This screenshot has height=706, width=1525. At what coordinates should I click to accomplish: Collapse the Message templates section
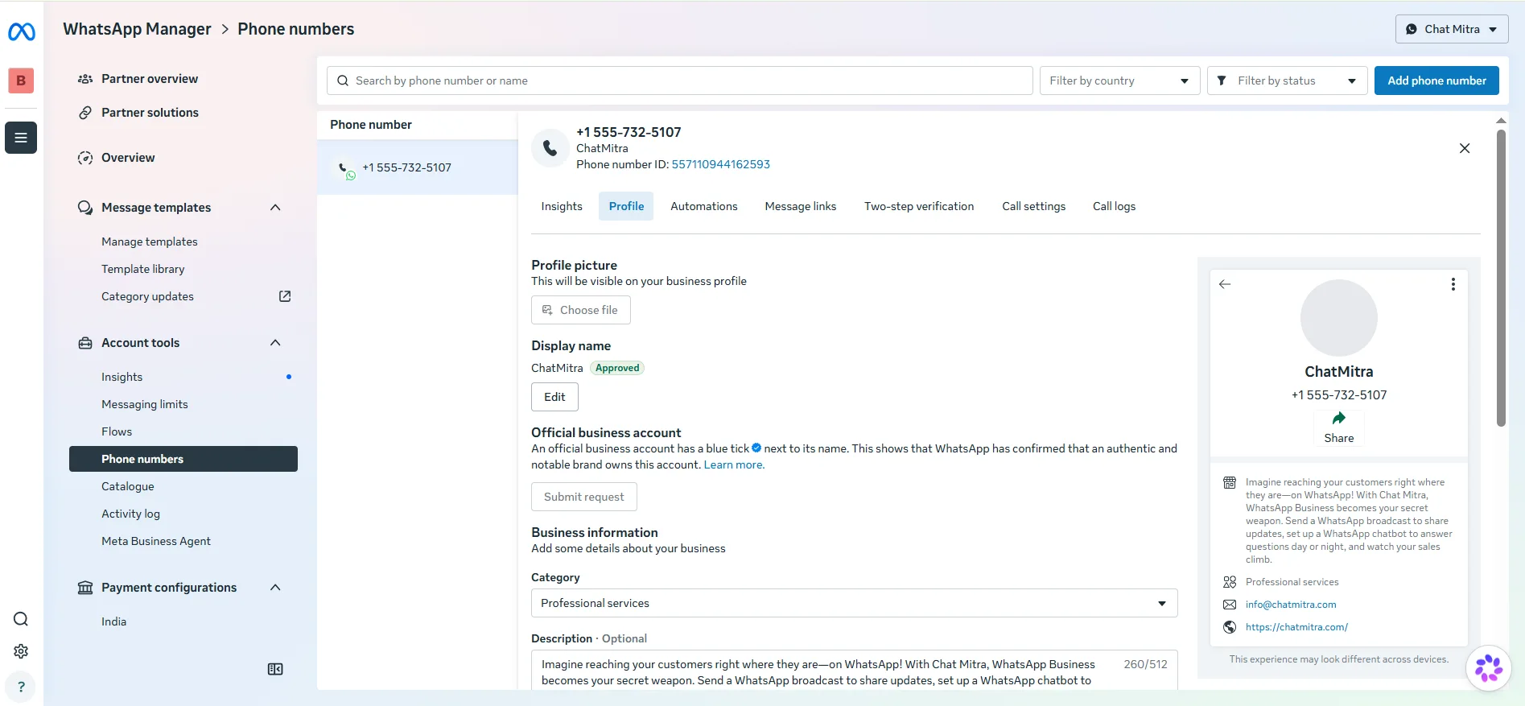[275, 208]
